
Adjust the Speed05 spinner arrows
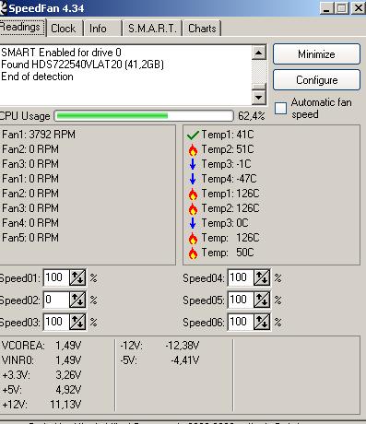[x=262, y=300]
